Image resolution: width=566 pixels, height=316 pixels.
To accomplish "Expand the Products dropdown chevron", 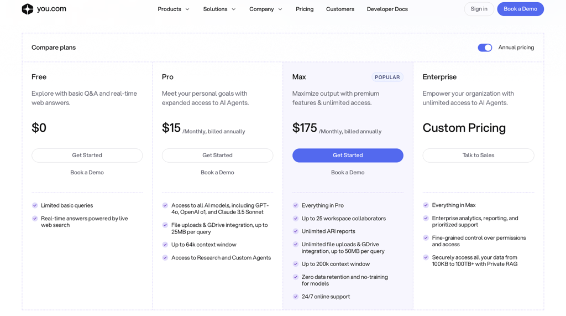I will coord(187,9).
